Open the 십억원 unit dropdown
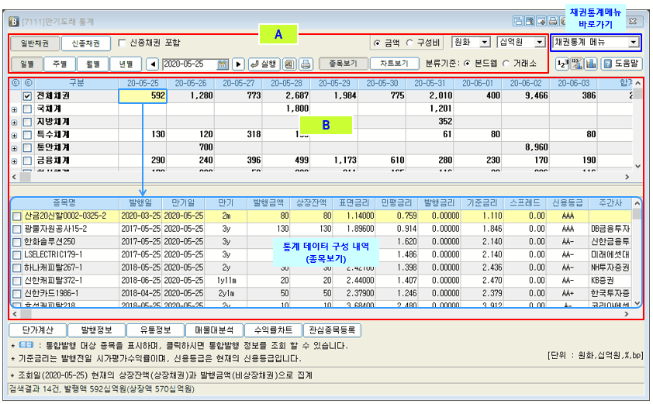 [540, 43]
